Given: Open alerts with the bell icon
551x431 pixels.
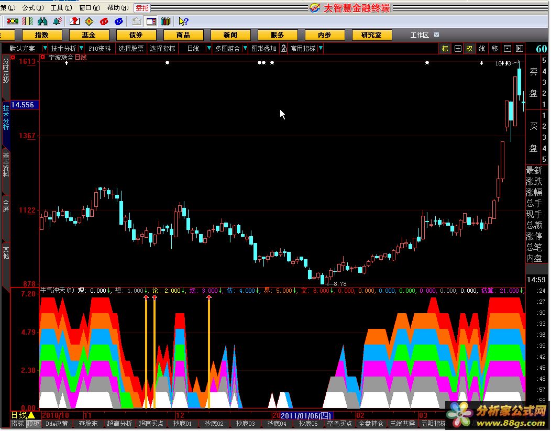Looking at the screenshot, I should (58, 21).
